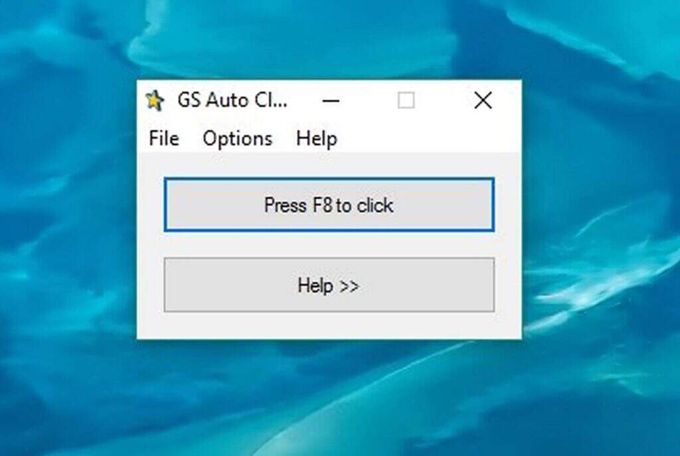The image size is (680, 456).
Task: Open the Options menu
Action: pos(237,139)
